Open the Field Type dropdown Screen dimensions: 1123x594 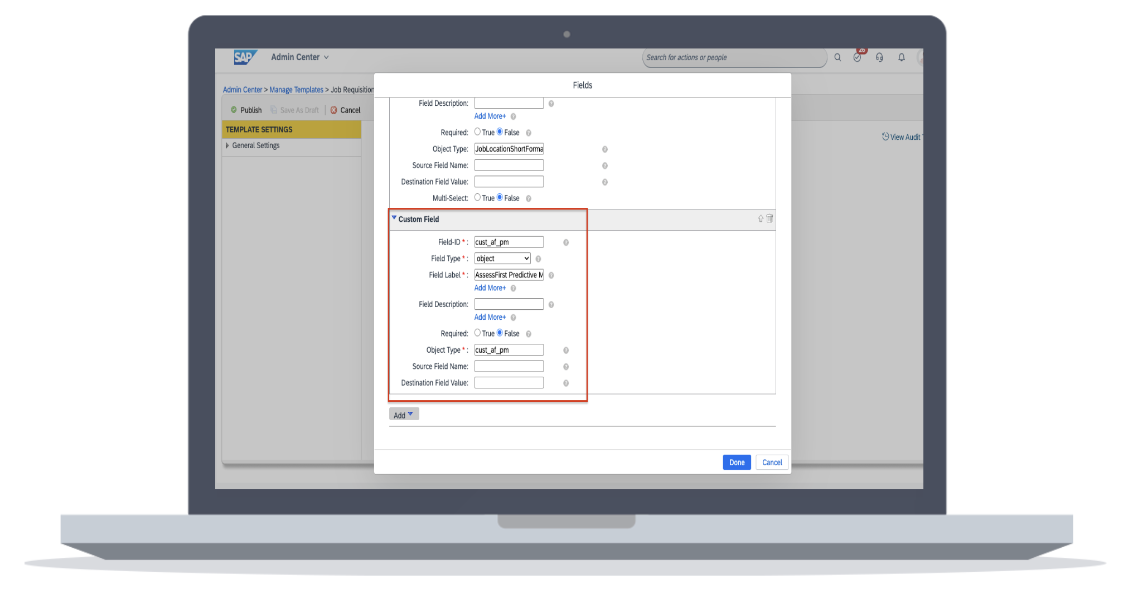pyautogui.click(x=502, y=259)
